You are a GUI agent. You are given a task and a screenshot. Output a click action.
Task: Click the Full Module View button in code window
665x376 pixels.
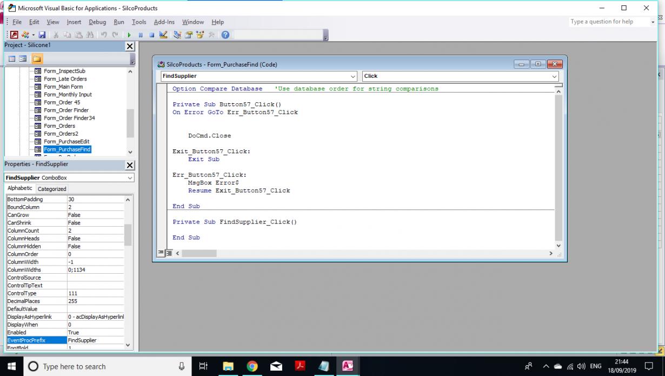pos(169,253)
